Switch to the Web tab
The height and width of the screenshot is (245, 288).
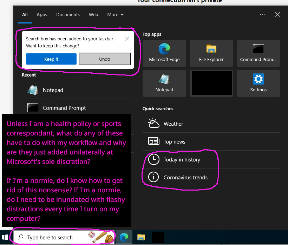point(93,14)
